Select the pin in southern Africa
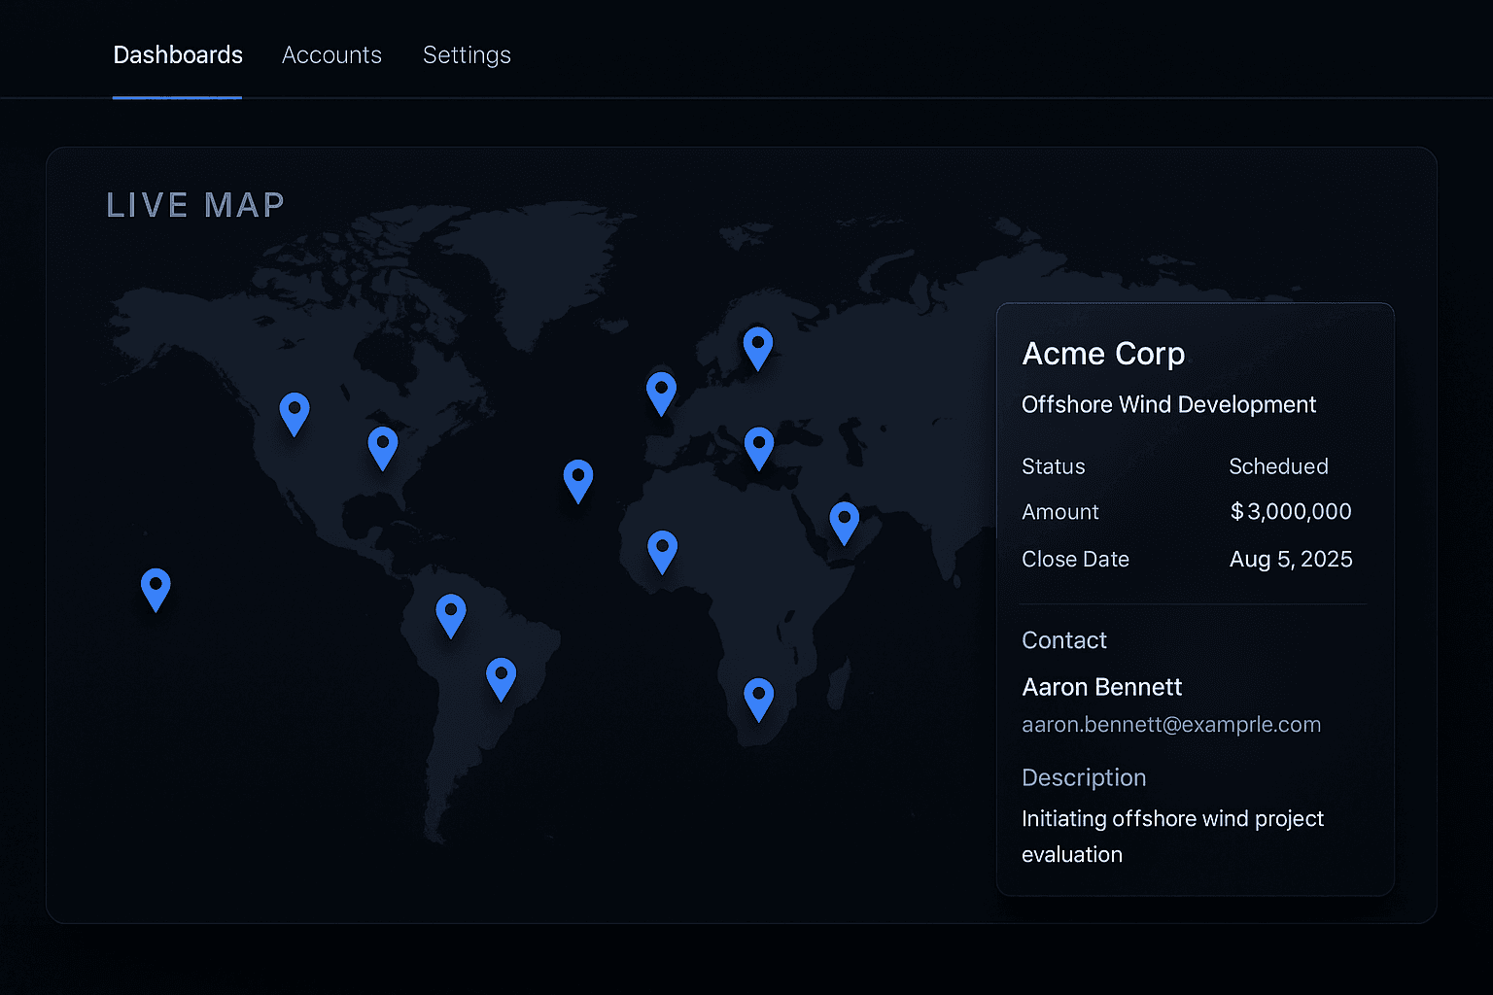1493x995 pixels. pos(758,698)
